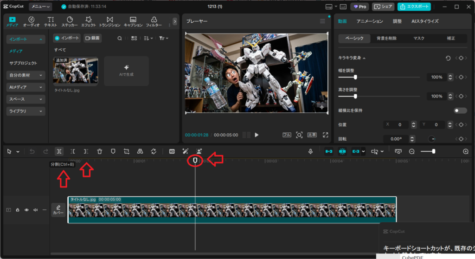
Task: Switch to the アニメーション tab
Action: 370,21
